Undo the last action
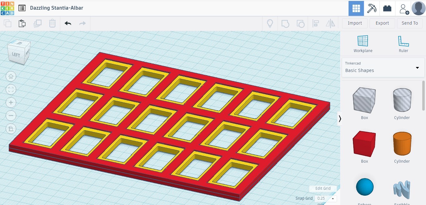 (68, 23)
